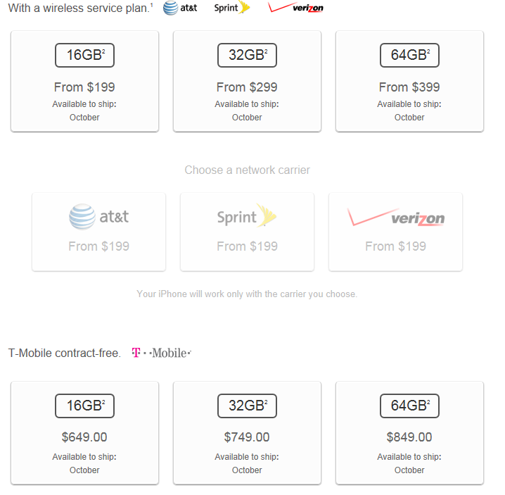Click the 32GB label badge under T-Mobile
Screen dimensions: 505x495
(247, 406)
